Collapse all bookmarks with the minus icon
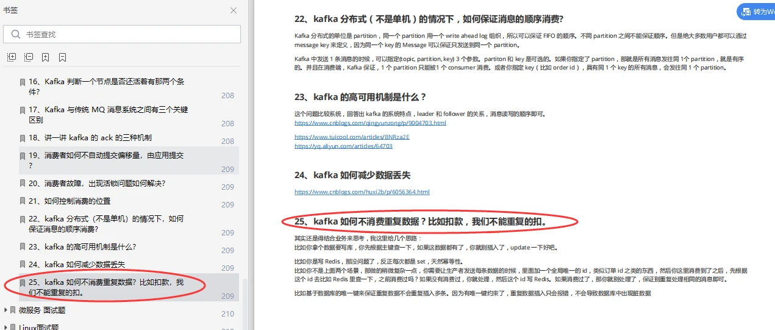 [29, 57]
